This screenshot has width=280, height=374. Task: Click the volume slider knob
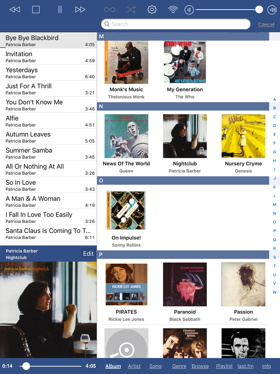(x=259, y=9)
